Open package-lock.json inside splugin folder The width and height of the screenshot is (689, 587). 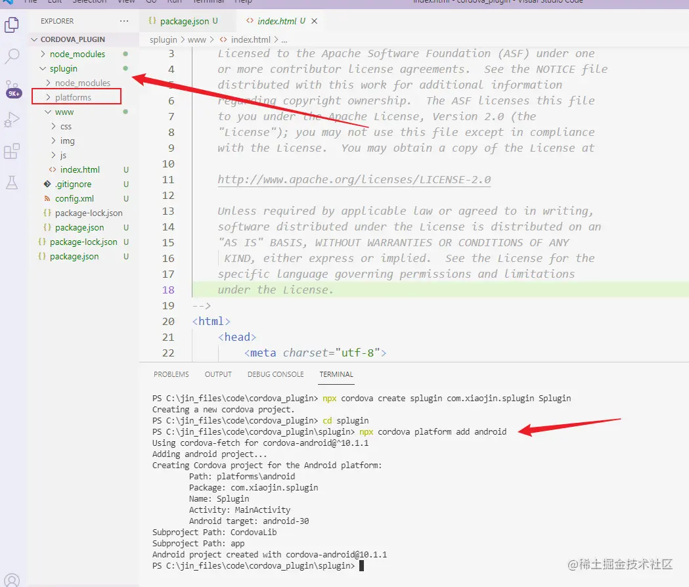[x=88, y=213]
